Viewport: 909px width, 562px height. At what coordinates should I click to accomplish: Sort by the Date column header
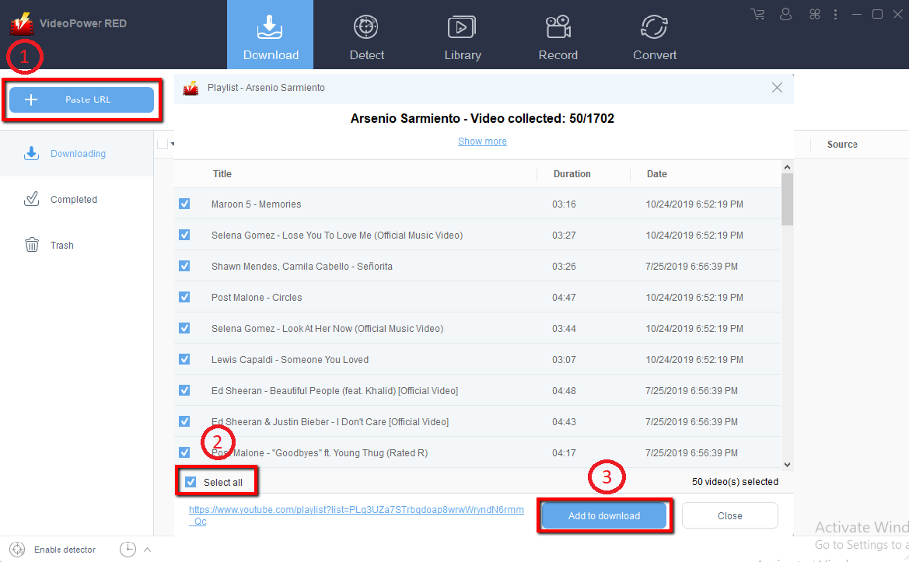tap(657, 174)
